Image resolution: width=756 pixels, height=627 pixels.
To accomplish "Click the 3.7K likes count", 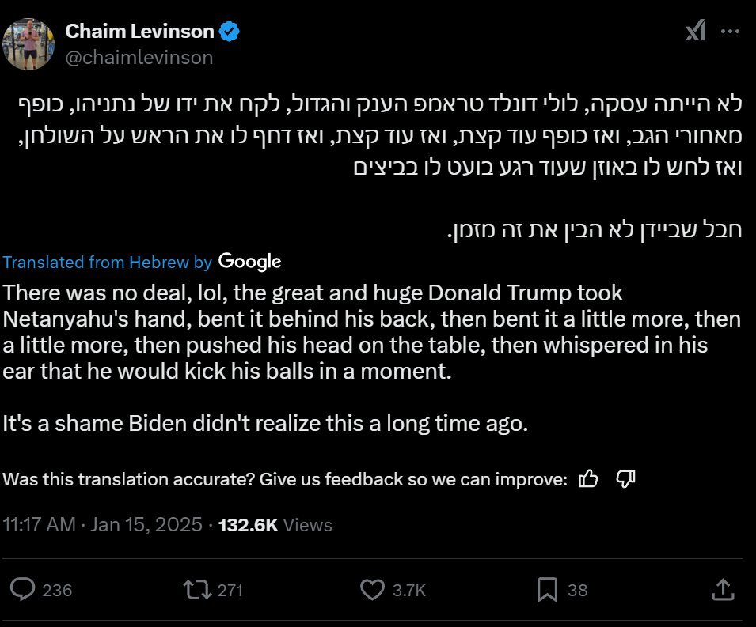I will point(408,590).
